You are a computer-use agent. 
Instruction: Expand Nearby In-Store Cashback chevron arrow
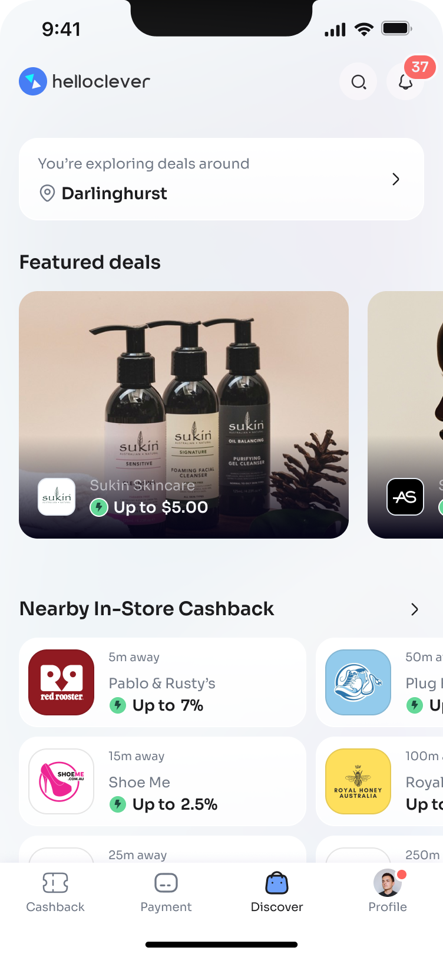(x=415, y=609)
